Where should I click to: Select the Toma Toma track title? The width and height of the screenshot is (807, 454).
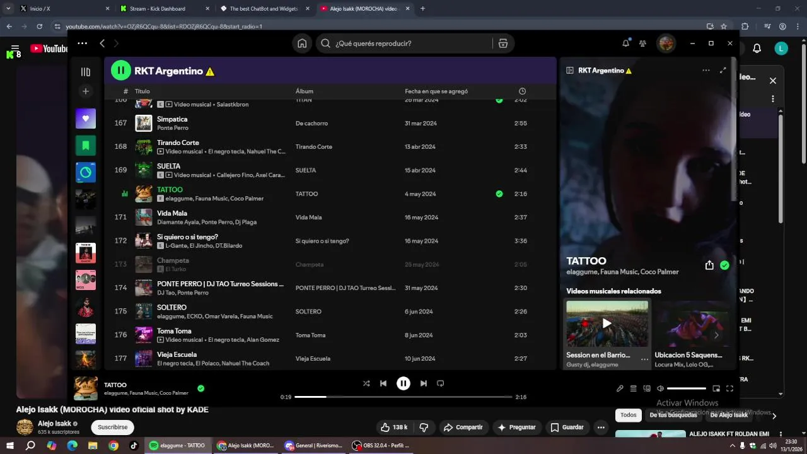tap(174, 331)
